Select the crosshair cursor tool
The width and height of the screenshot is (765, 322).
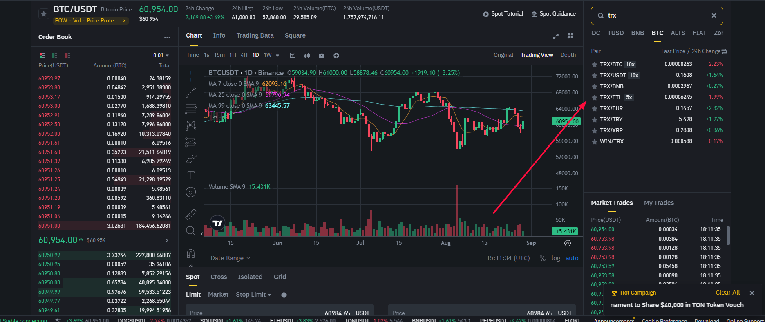coord(190,76)
